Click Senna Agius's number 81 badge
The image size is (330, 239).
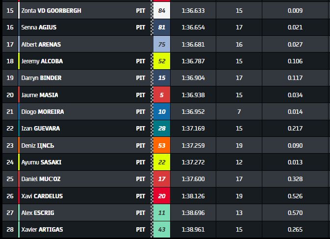162,27
